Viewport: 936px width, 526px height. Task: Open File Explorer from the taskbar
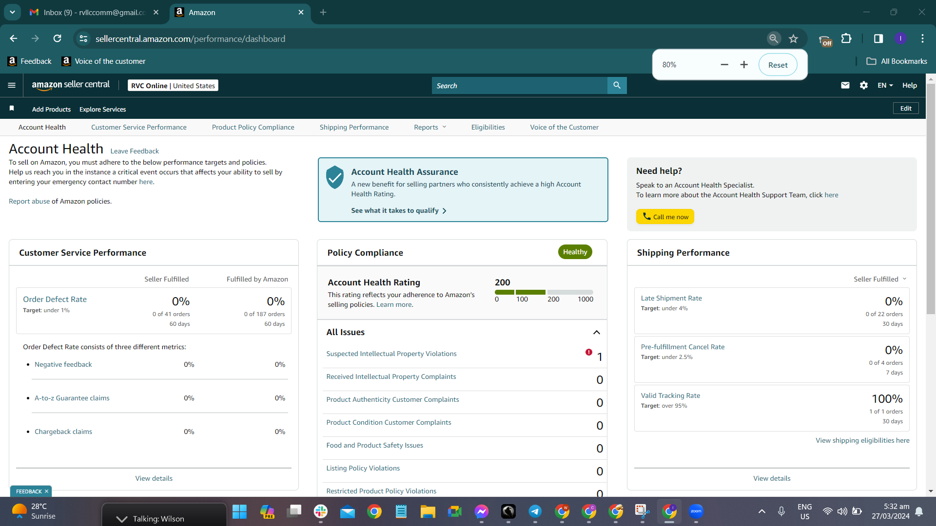click(x=428, y=511)
